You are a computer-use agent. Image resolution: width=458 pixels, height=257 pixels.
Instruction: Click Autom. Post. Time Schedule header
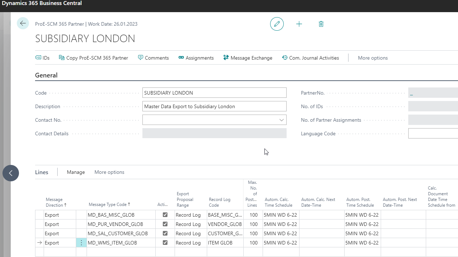[360, 202]
